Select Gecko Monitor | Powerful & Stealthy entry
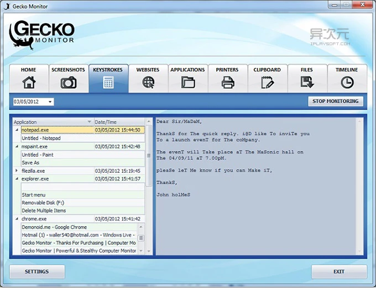Screen dimensions: 376x289 80,251
